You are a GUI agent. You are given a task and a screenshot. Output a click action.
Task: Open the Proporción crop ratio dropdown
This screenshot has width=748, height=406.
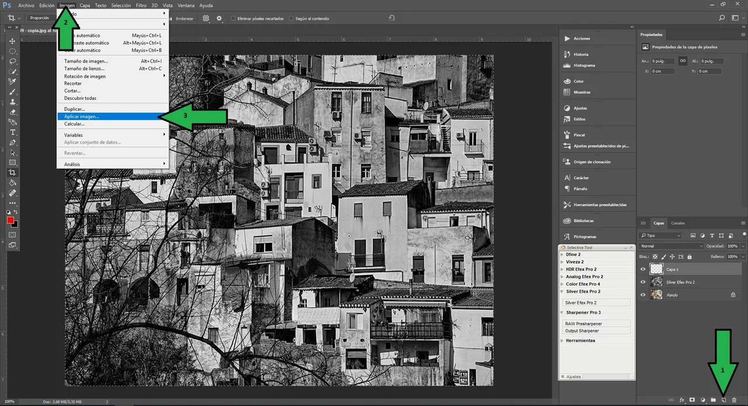(x=43, y=18)
